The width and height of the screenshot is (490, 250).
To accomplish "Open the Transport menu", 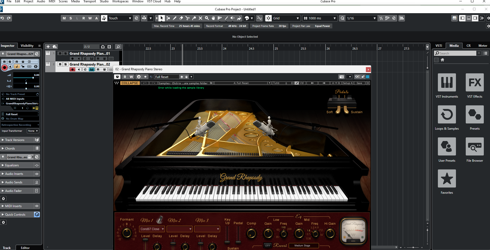I will pos(90,2).
